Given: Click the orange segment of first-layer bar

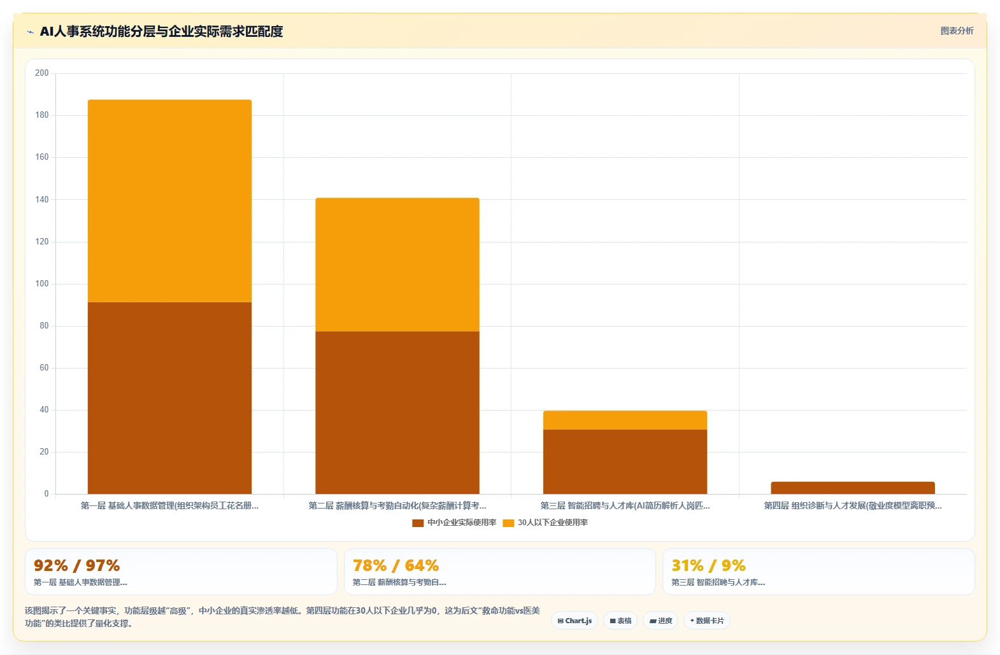Looking at the screenshot, I should pyautogui.click(x=169, y=201).
